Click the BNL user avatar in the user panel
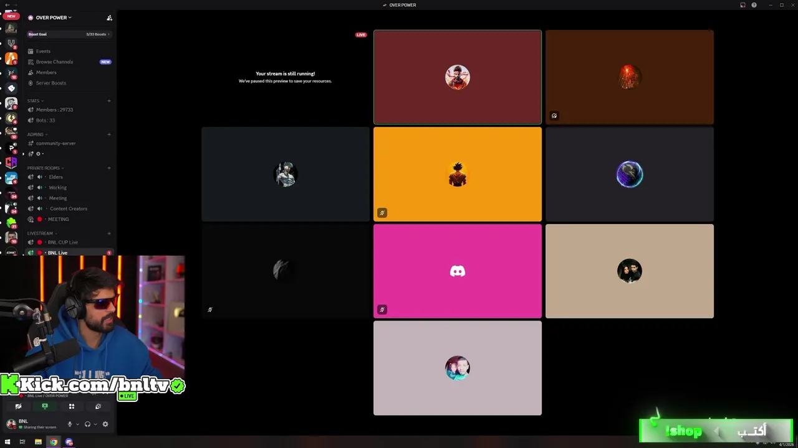Image resolution: width=798 pixels, height=448 pixels. tap(11, 424)
